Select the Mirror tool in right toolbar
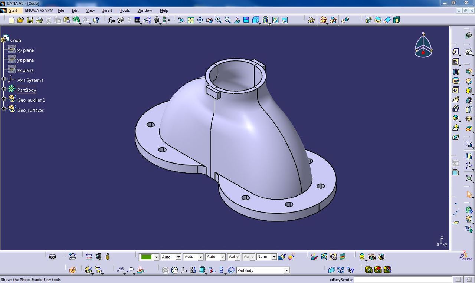475x283 pixels. tap(469, 157)
